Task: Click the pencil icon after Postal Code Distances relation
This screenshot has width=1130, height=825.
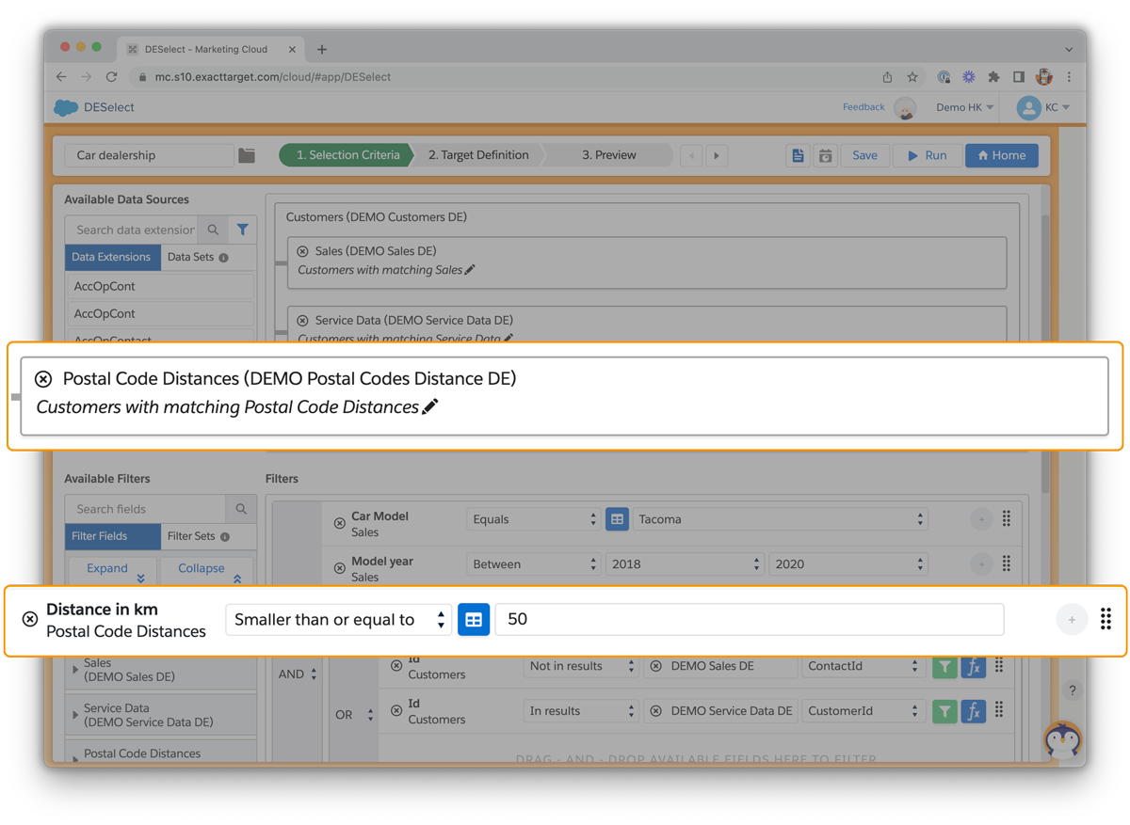Action: click(430, 407)
